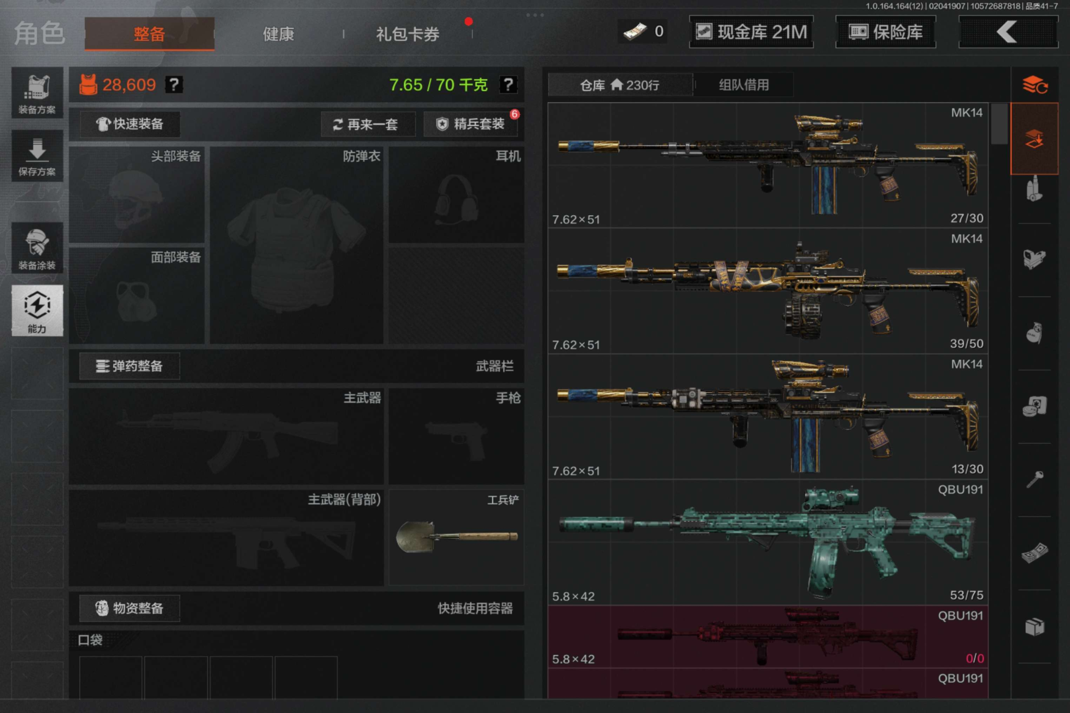Open the medical supplies filter icon
1070x713 pixels.
point(1034,406)
